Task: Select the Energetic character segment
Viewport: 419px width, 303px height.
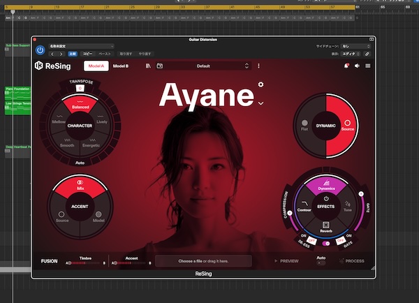Action: [91, 143]
